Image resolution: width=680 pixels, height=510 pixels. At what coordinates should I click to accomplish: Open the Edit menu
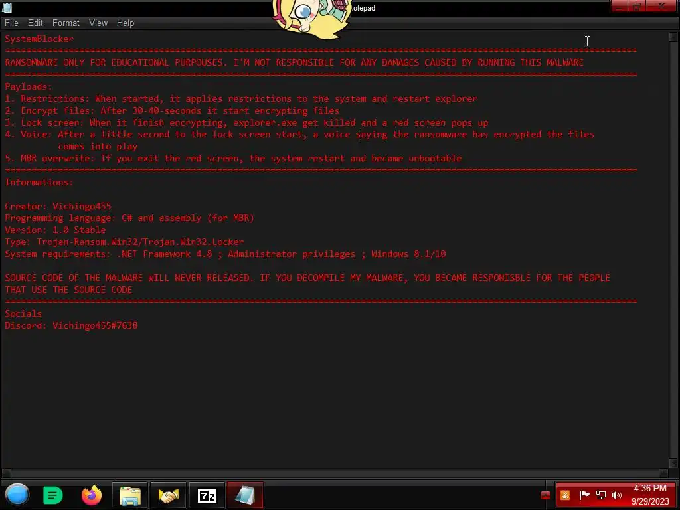coord(35,23)
